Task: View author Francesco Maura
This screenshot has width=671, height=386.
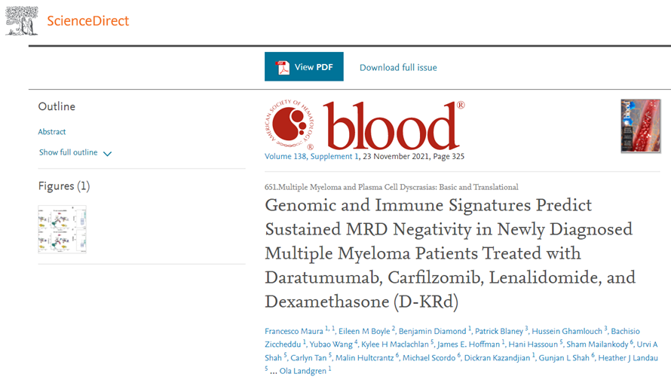Action: (293, 331)
